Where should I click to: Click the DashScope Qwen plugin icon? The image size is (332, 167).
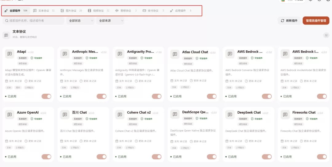tap(175, 114)
